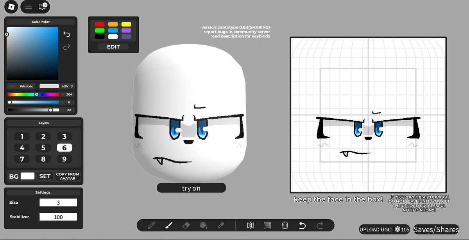This screenshot has width=469, height=240.
Task: Toggle the grid overlay tool
Action: click(x=268, y=225)
